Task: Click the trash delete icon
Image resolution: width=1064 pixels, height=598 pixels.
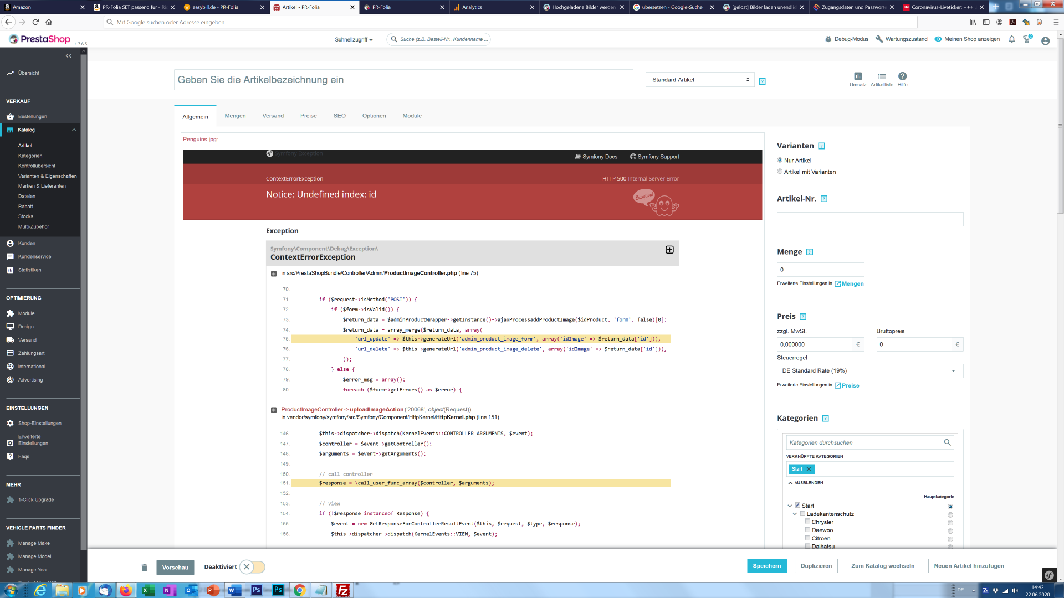Action: tap(145, 568)
